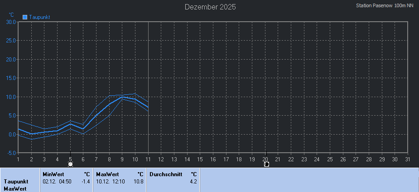
Task: Click the average value 4.2
Action: (x=193, y=182)
